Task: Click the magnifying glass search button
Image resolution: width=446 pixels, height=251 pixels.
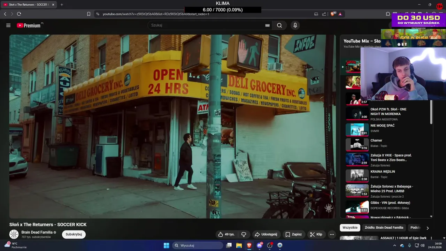Action: coord(279,25)
